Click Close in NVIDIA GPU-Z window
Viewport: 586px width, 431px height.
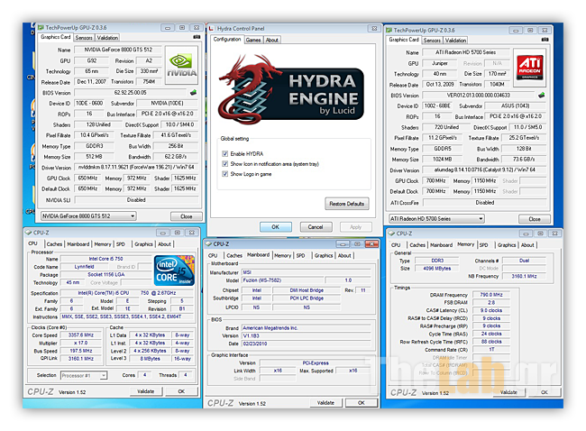(187, 216)
